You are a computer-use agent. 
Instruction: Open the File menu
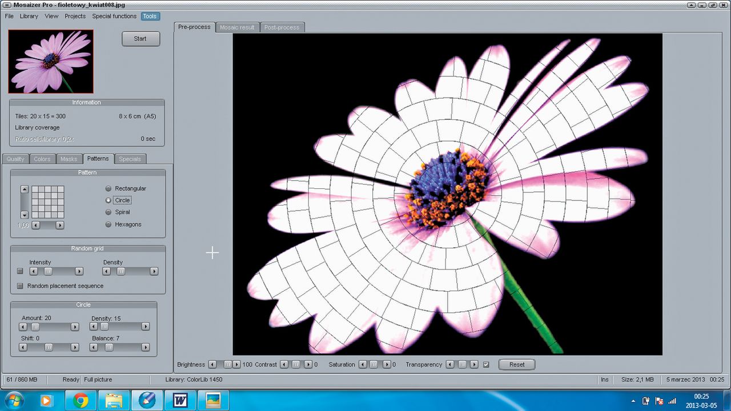point(9,16)
